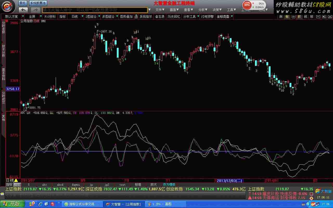This screenshot has height=208, width=333.
Task: Open the 文件 menu
Action: click(160, 10)
